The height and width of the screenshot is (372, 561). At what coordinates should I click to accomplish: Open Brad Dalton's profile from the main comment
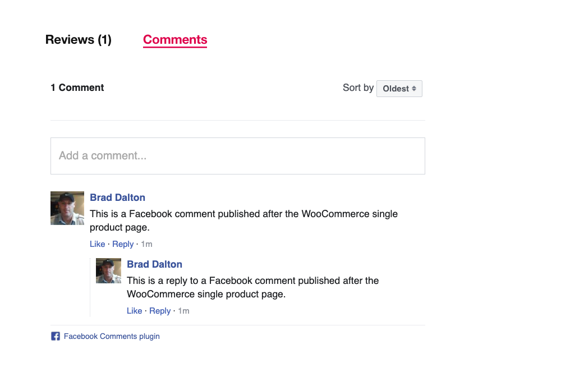117,197
